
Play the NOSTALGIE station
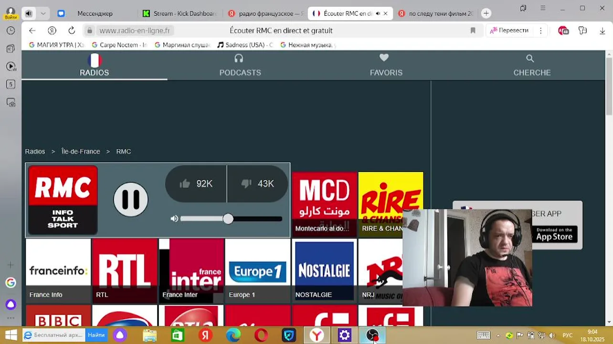click(x=324, y=271)
